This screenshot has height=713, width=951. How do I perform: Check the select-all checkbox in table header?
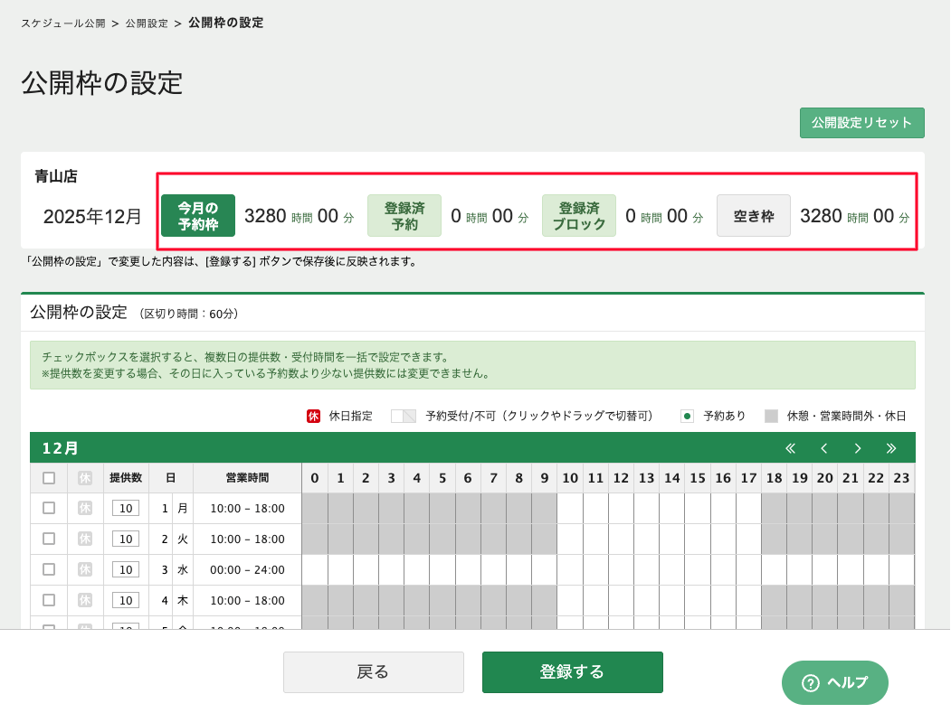click(x=49, y=478)
